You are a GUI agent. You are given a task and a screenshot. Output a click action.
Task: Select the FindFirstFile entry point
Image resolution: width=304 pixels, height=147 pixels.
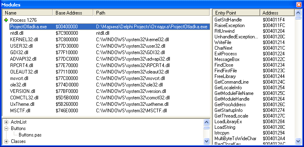pyautogui.click(x=226, y=71)
